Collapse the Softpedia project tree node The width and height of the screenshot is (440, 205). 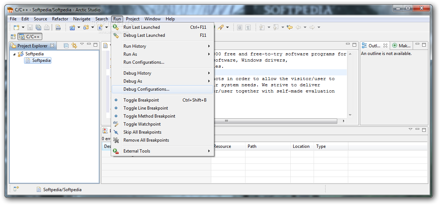14,54
